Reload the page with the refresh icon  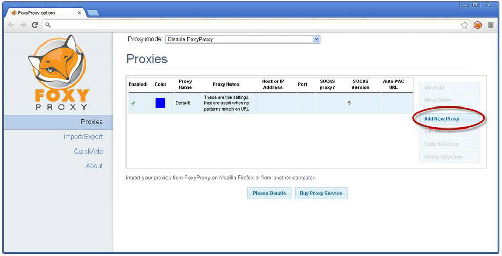pos(35,25)
